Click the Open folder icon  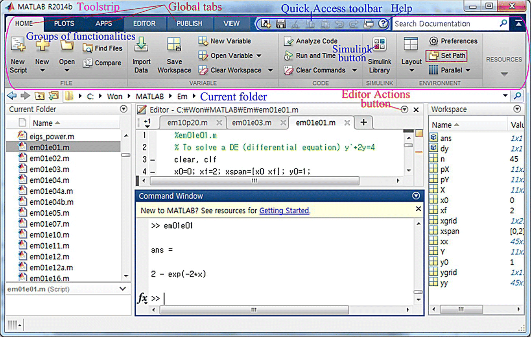[x=67, y=46]
